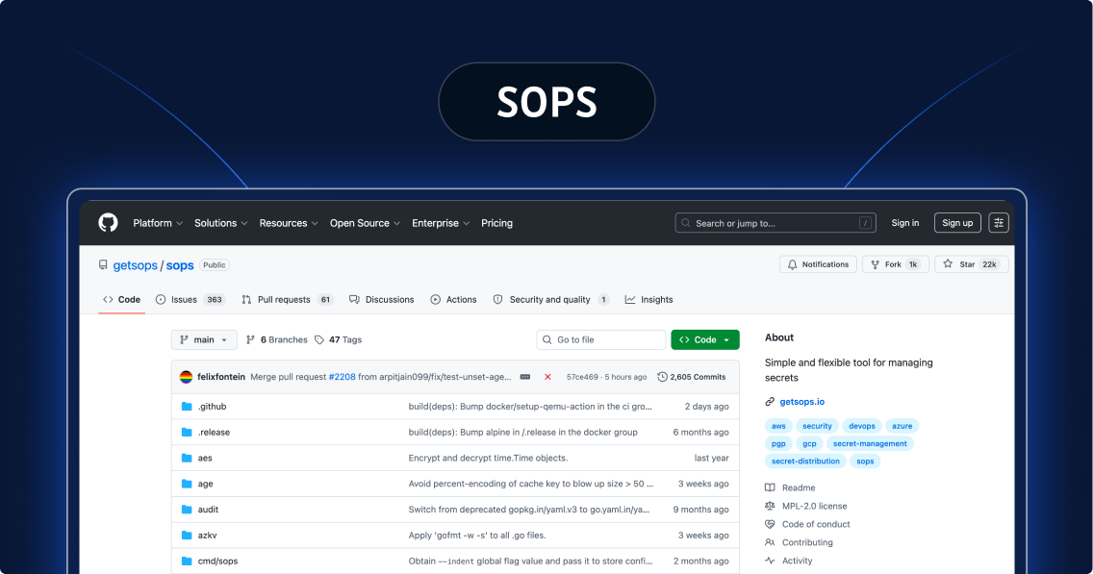Viewport: 1093px width, 574px height.
Task: Click the failed checks red X icon
Action: (547, 377)
